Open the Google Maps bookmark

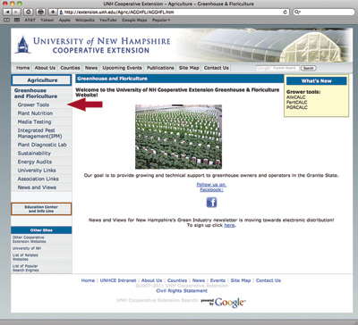click(x=134, y=20)
